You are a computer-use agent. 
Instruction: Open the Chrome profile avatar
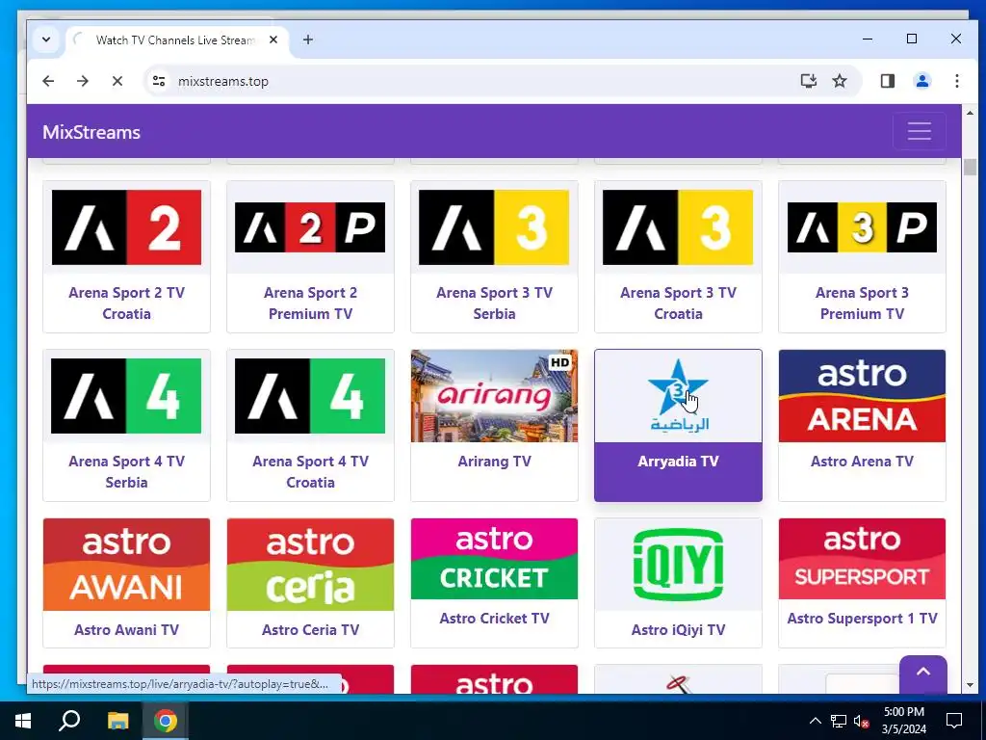tap(921, 81)
